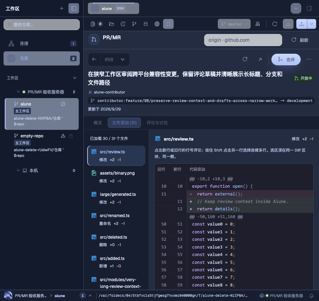This screenshot has width=319, height=301.
Task: Click the 开放中 status badge
Action: (303, 78)
